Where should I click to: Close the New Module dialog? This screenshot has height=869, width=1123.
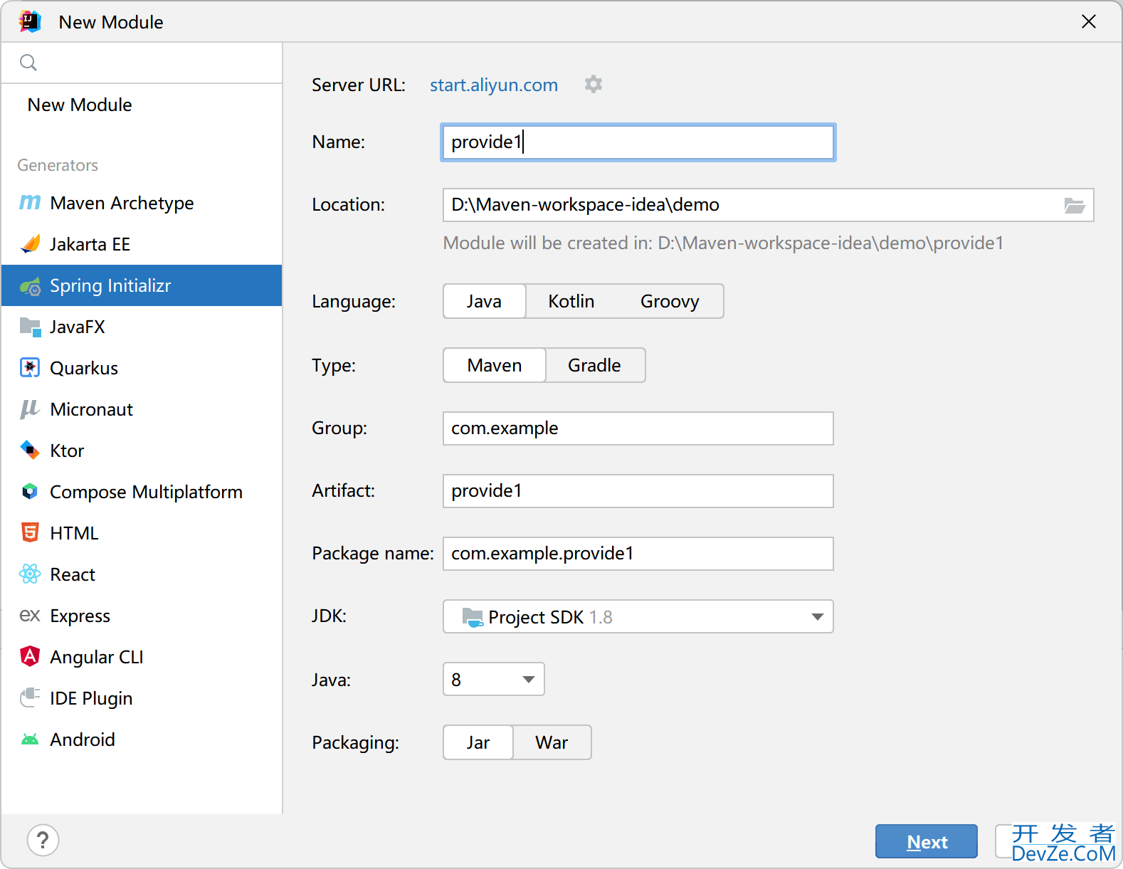click(x=1089, y=22)
